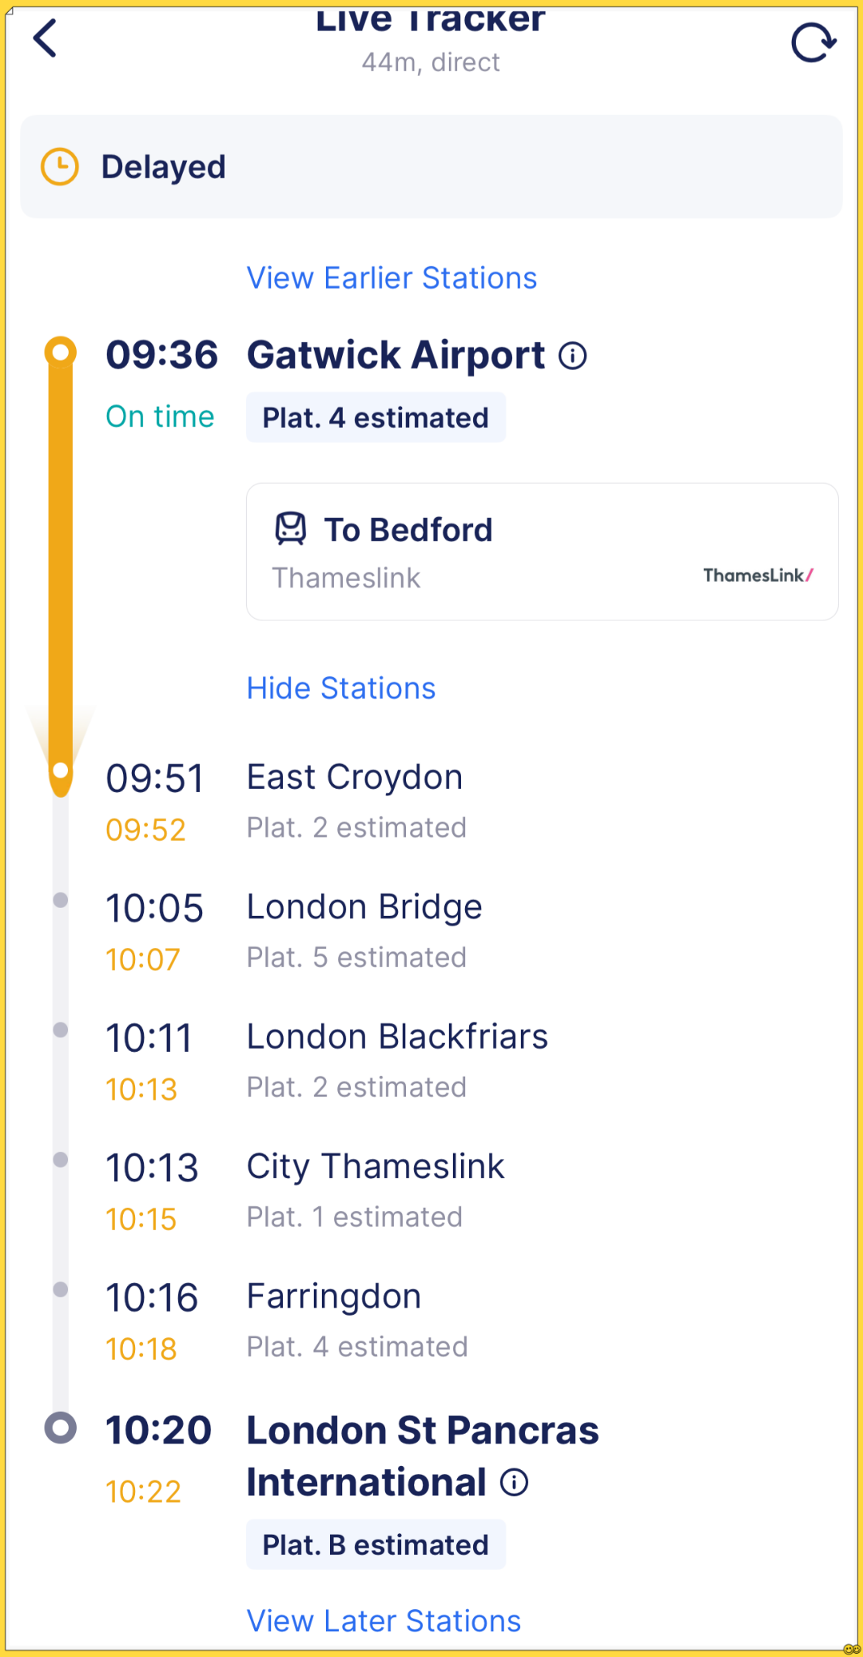Refresh the live tracker
863x1657 pixels.
(813, 42)
